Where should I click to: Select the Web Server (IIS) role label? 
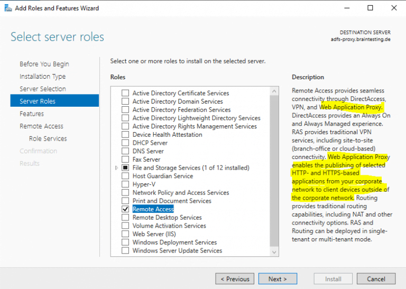(154, 234)
